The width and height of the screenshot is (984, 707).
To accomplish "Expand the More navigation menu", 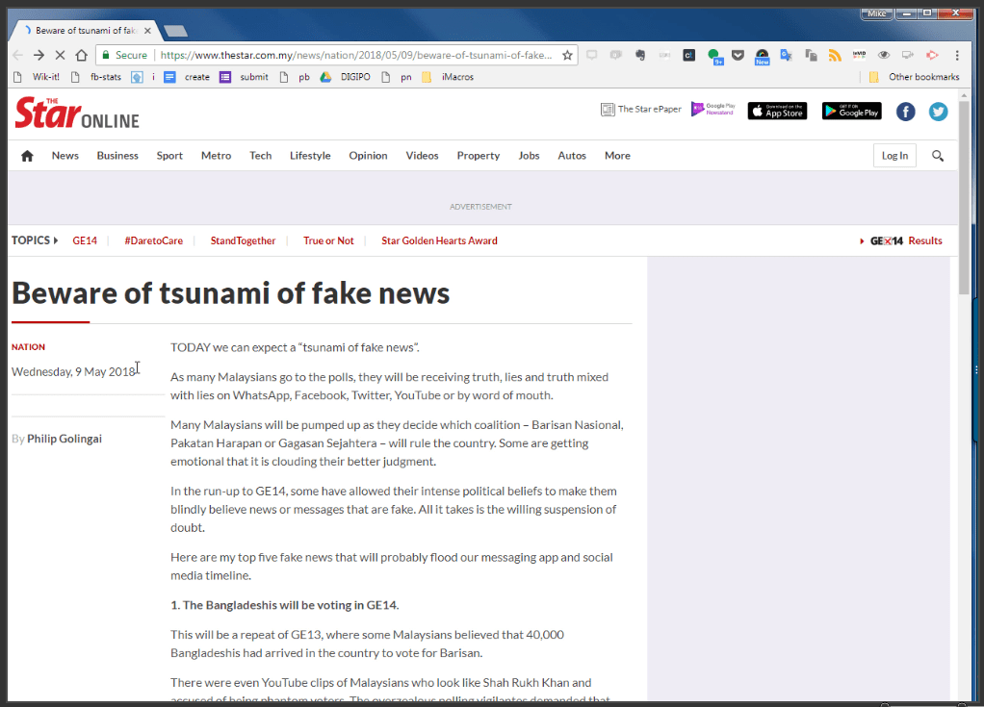I will click(617, 156).
